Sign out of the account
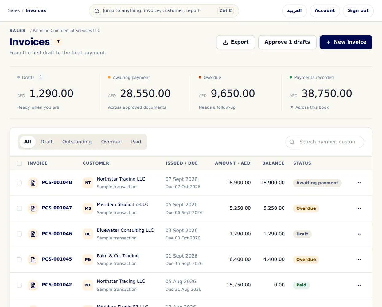The height and width of the screenshot is (307, 382). pyautogui.click(x=358, y=11)
